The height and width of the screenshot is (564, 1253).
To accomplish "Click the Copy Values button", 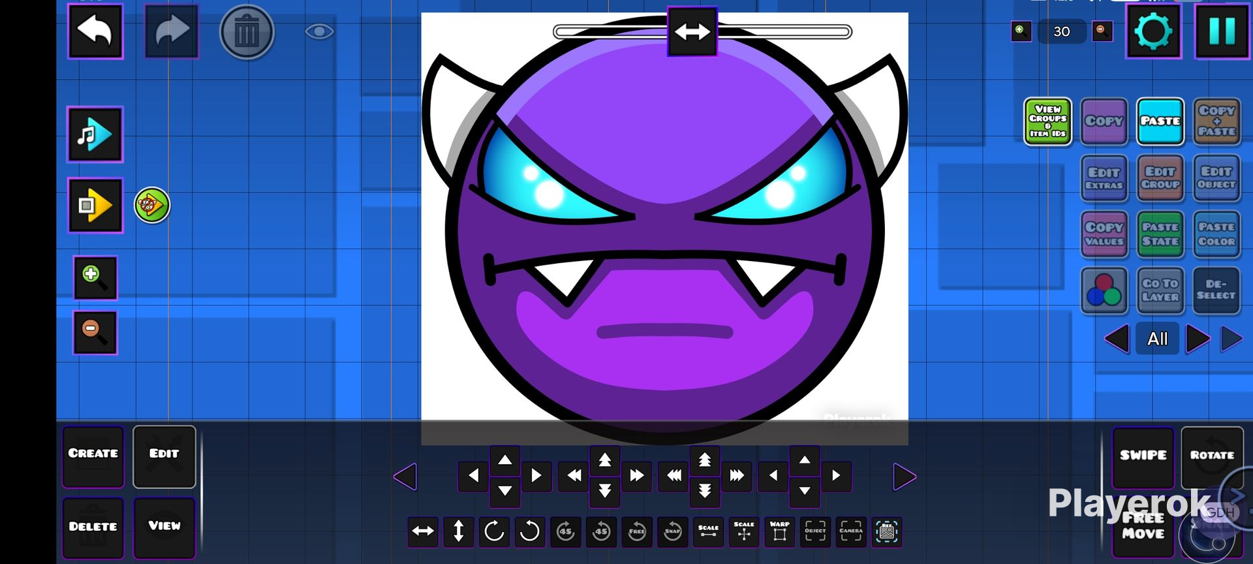I will (x=1104, y=234).
